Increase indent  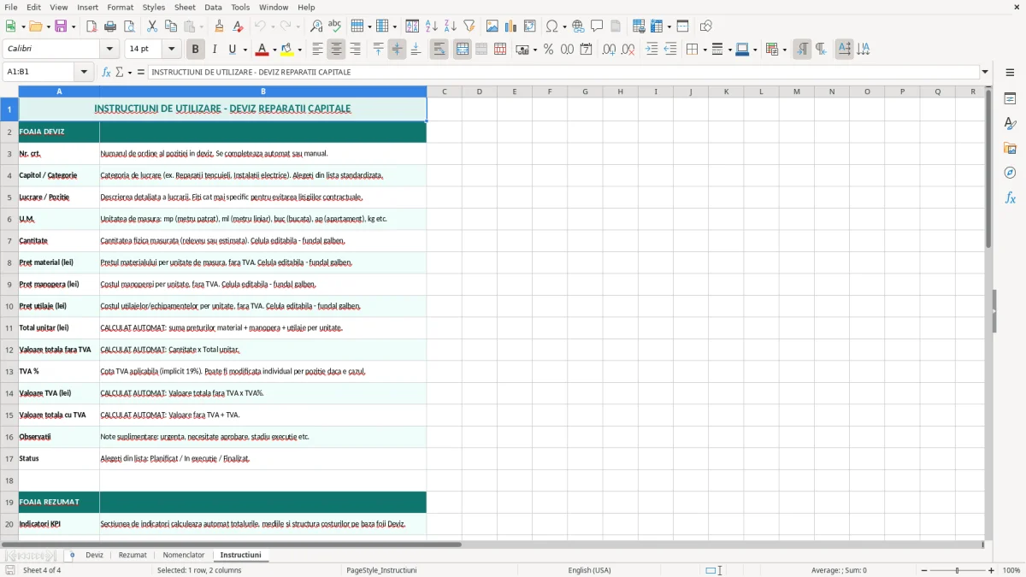pyautogui.click(x=652, y=50)
